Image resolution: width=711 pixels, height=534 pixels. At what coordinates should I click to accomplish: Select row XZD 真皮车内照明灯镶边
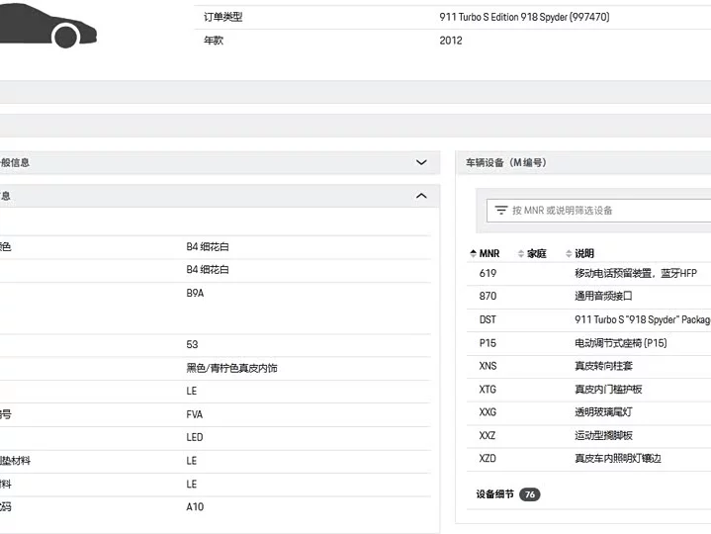point(588,458)
